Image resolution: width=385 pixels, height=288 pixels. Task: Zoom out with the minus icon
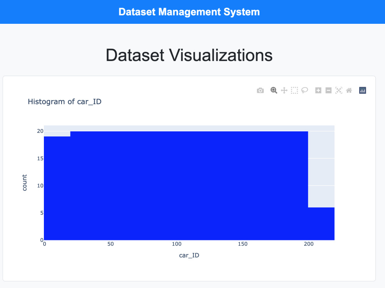tap(328, 90)
